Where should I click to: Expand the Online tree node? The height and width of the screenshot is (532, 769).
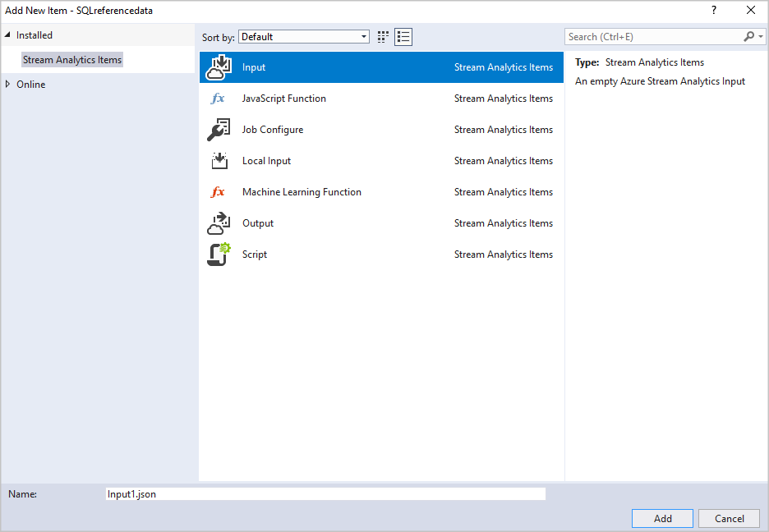click(8, 85)
